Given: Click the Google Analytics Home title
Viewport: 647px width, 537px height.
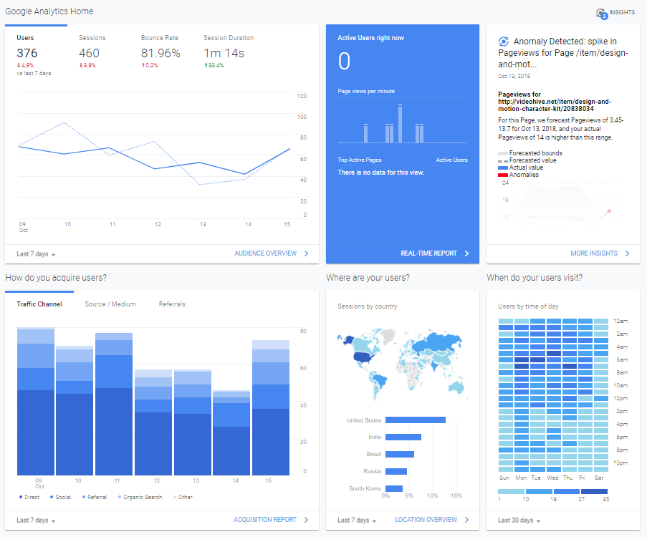Looking at the screenshot, I should click(49, 11).
